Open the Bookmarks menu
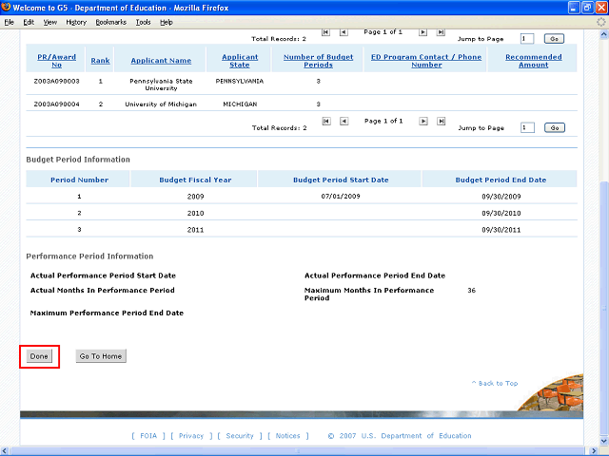Image resolution: width=609 pixels, height=456 pixels. click(109, 21)
